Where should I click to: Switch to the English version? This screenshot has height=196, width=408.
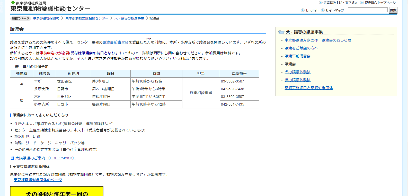(x=312, y=10)
